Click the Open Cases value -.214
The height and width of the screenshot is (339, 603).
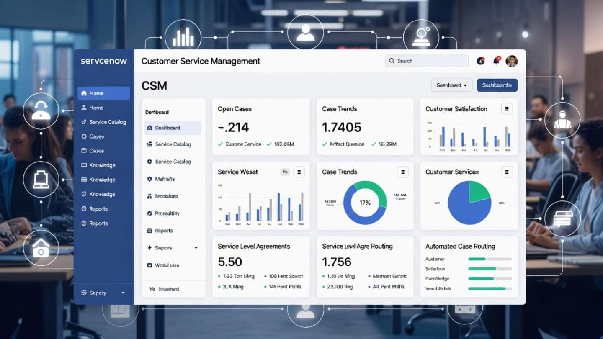coord(233,127)
